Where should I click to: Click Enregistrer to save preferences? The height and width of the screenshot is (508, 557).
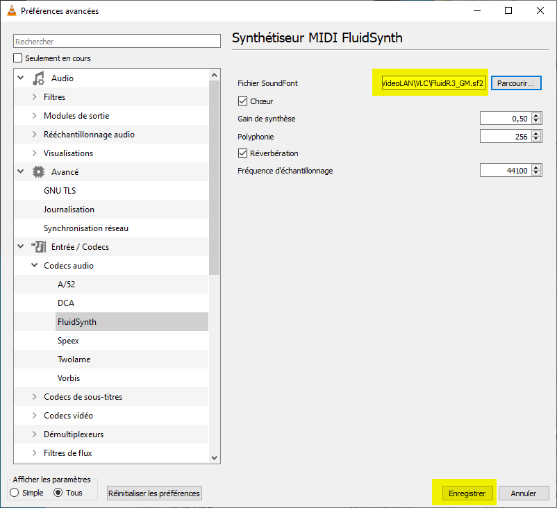tap(467, 493)
